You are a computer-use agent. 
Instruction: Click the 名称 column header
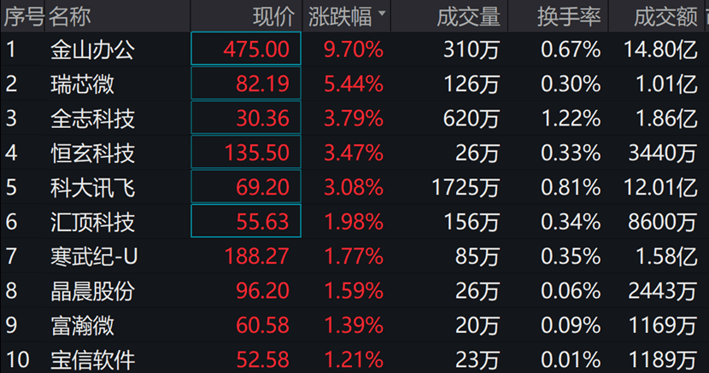70,16
